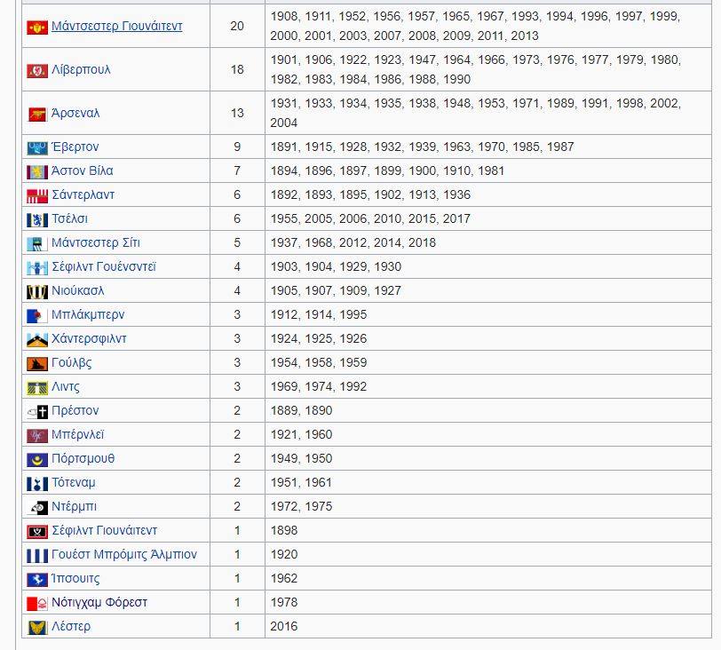The image size is (721, 650).
Task: Click the Γουέστ Μπρόμιτς Άλμπιον flag icon
Action: point(37,555)
